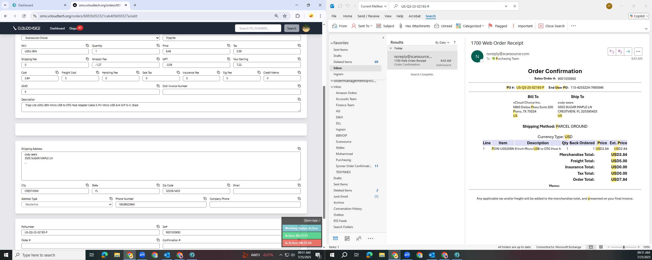The image size is (652, 260).
Task: Switch to Normal view in status bar
Action: (x=591, y=247)
